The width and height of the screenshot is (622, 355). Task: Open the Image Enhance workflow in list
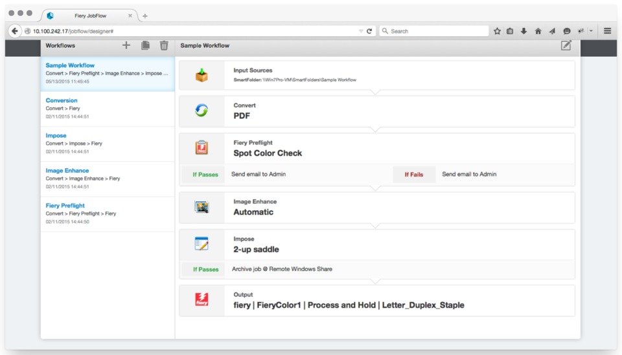108,178
